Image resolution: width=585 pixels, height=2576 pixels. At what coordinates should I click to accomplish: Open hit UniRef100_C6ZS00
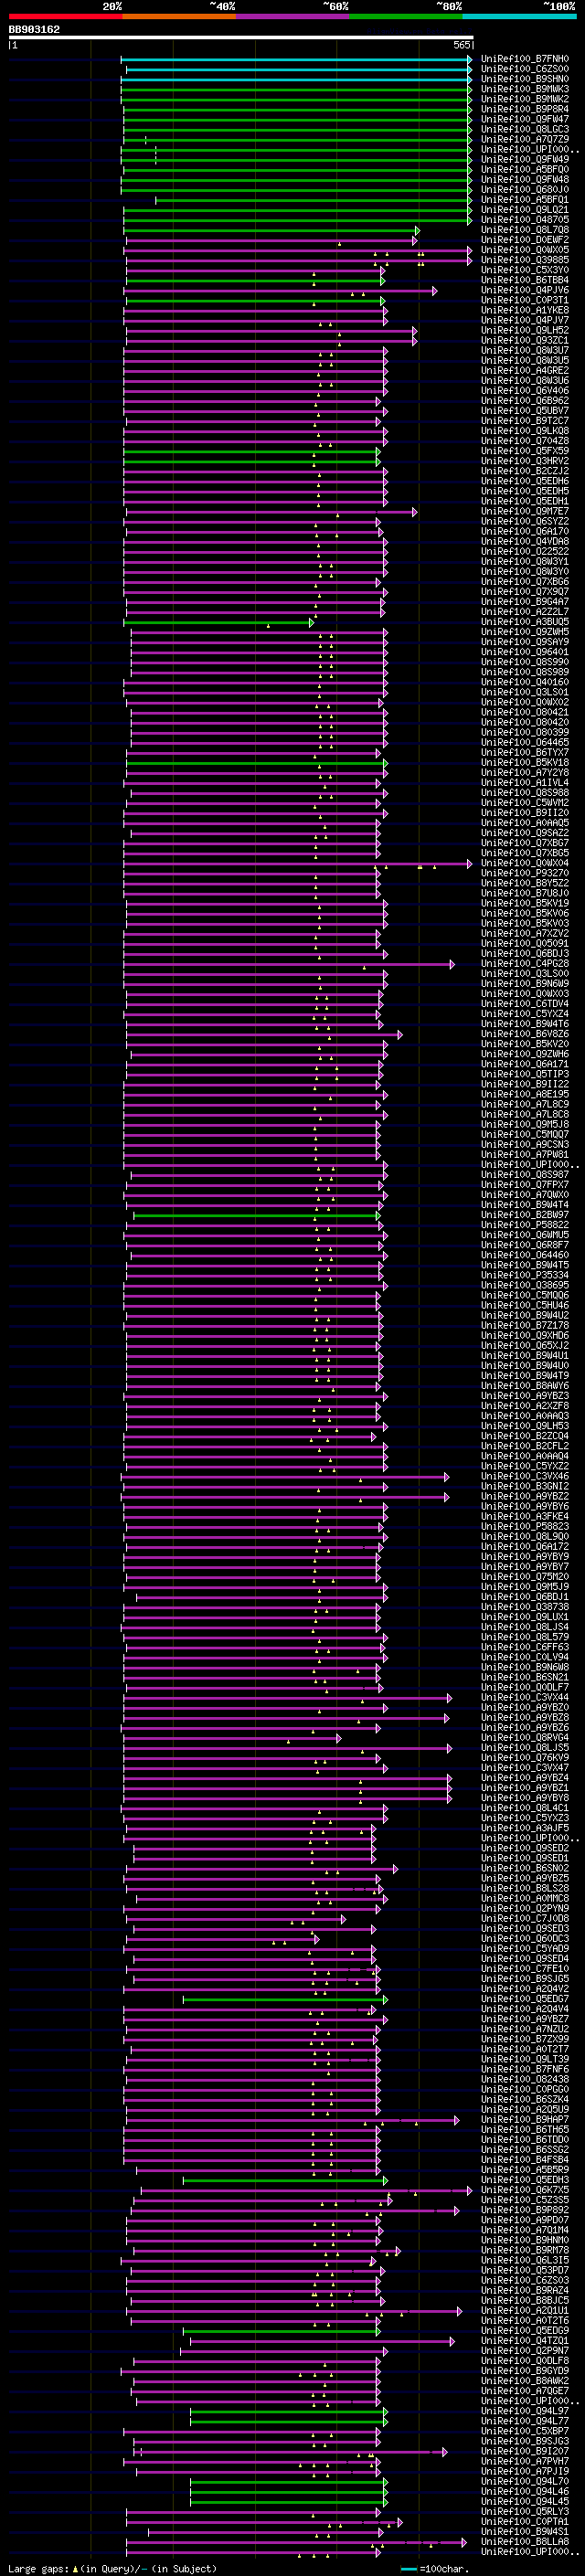coord(525,69)
